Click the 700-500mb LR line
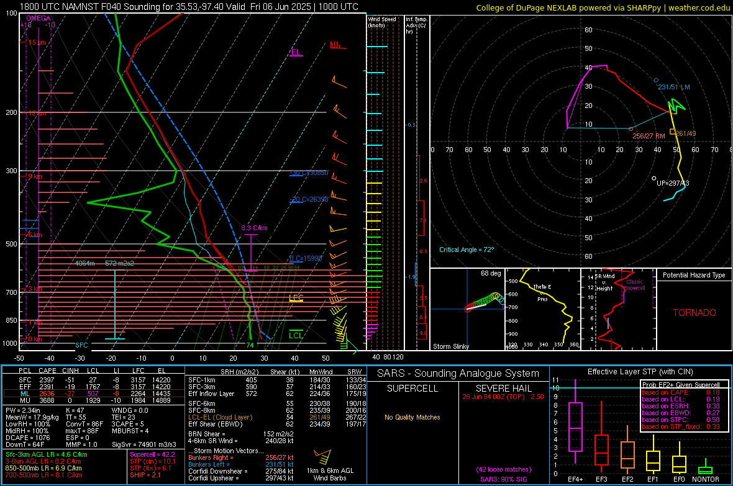The height and width of the screenshot is (486, 733). coord(43,475)
